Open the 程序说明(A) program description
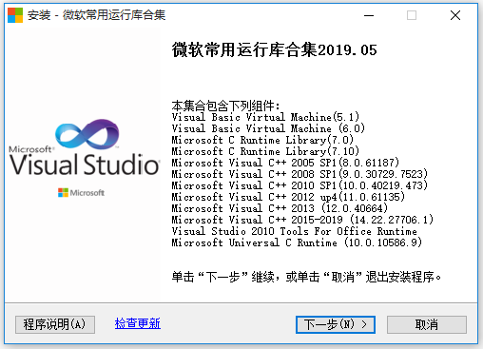Image resolution: width=483 pixels, height=349 pixels. point(55,324)
